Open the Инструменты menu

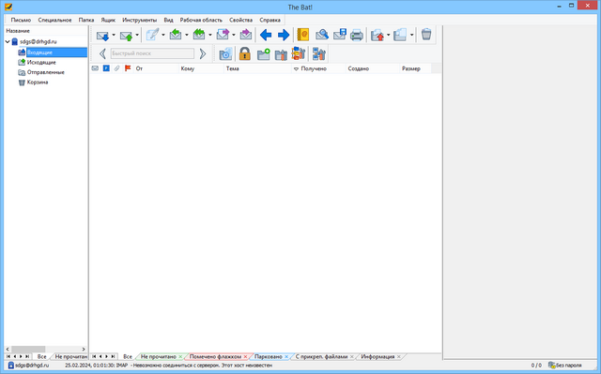140,20
